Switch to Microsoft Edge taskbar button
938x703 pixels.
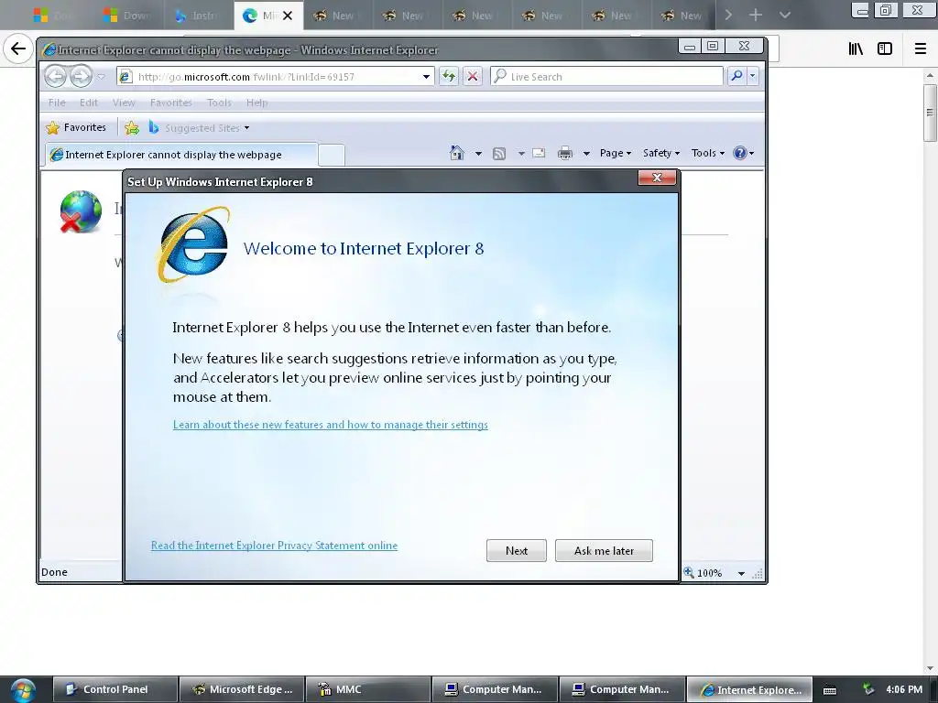242,689
